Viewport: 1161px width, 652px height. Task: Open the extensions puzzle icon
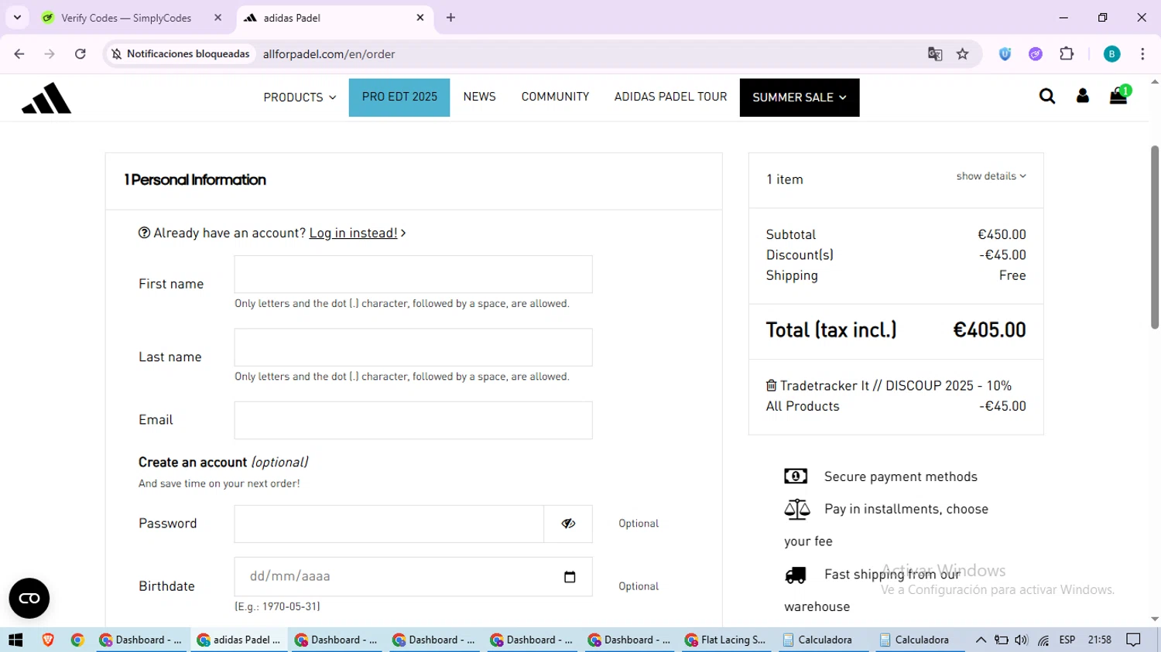[1067, 54]
